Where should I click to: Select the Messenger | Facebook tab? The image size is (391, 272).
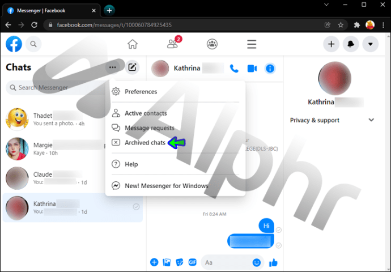pos(51,10)
